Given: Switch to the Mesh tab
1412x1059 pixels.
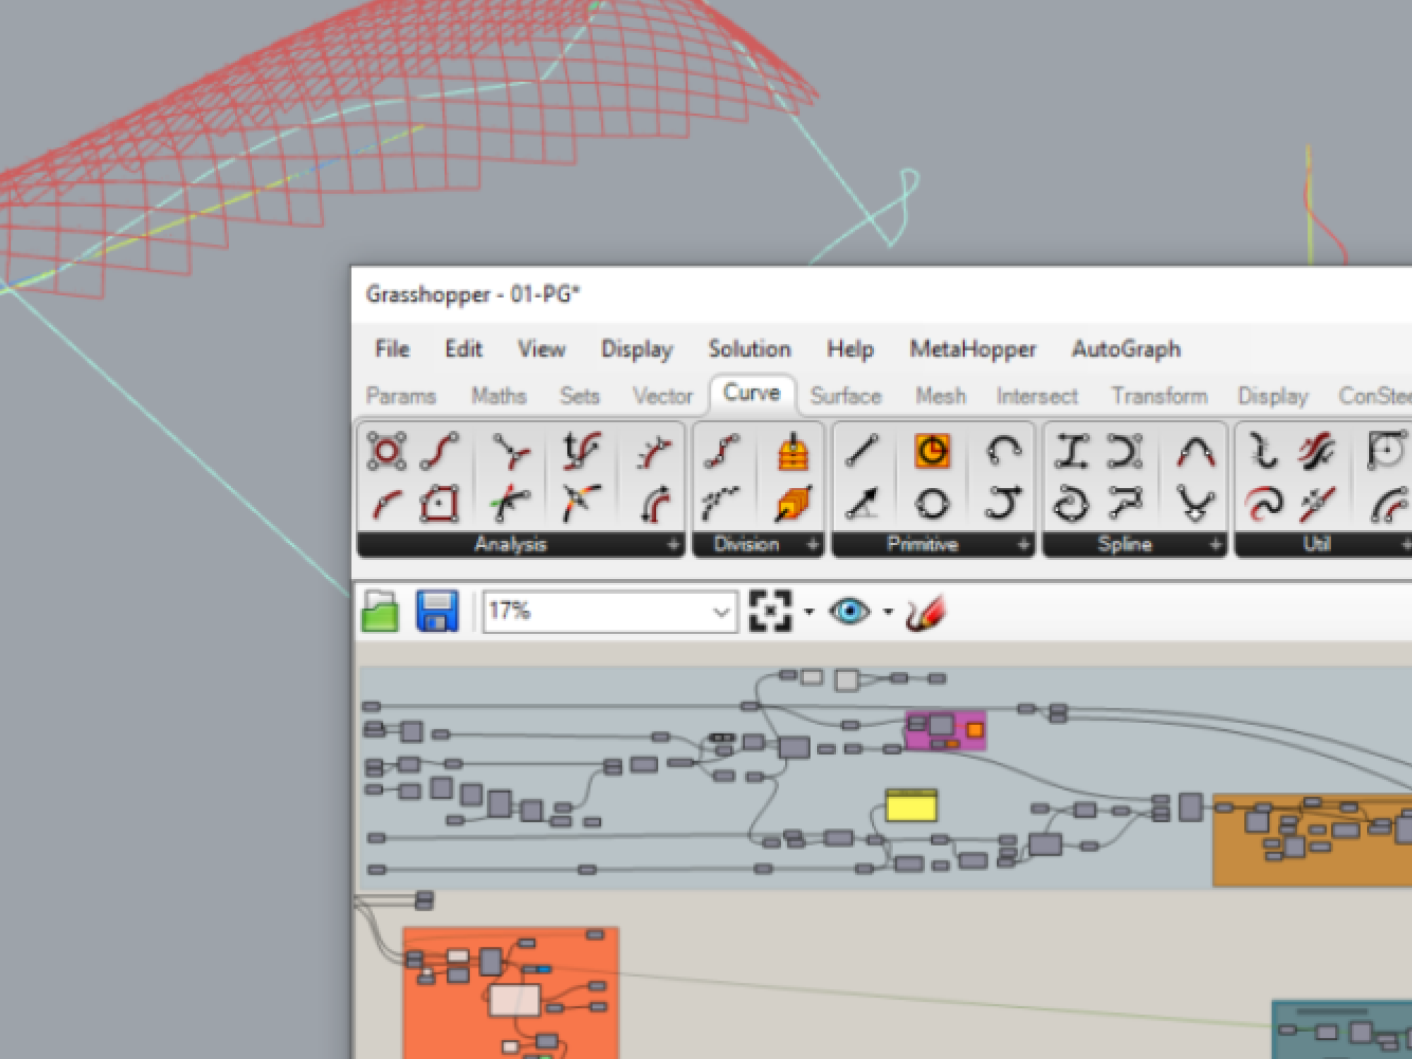Looking at the screenshot, I should 940,396.
